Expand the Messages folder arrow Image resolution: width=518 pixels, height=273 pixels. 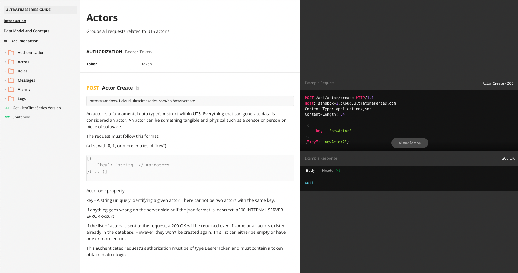click(5, 80)
